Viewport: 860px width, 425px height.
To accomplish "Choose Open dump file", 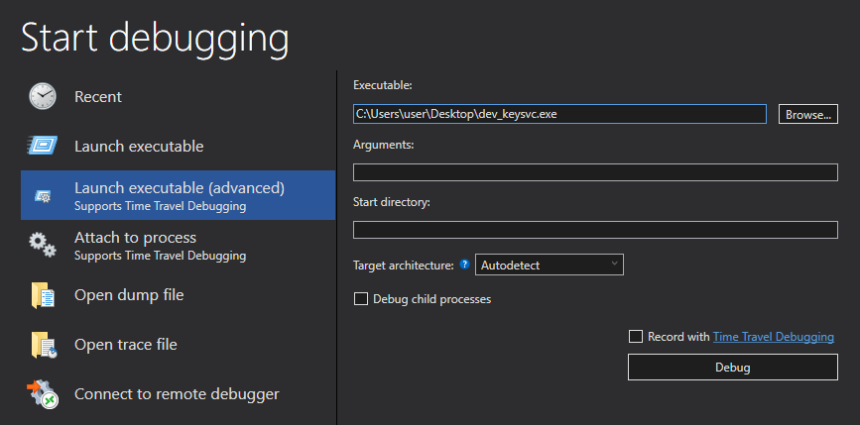I will tap(178, 295).
